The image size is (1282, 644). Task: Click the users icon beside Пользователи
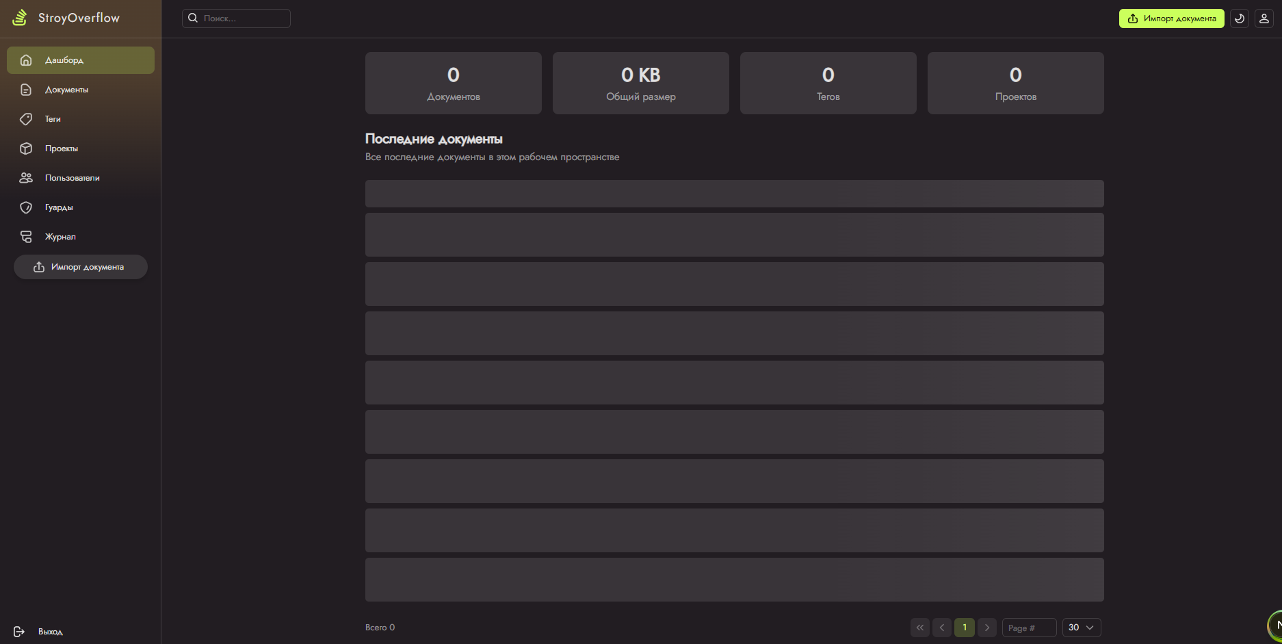tap(26, 178)
